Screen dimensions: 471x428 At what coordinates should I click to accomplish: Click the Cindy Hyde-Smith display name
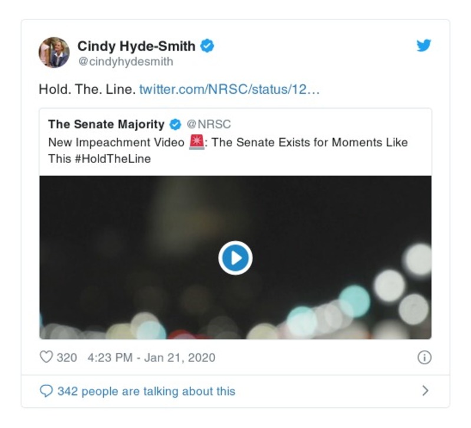click(136, 46)
